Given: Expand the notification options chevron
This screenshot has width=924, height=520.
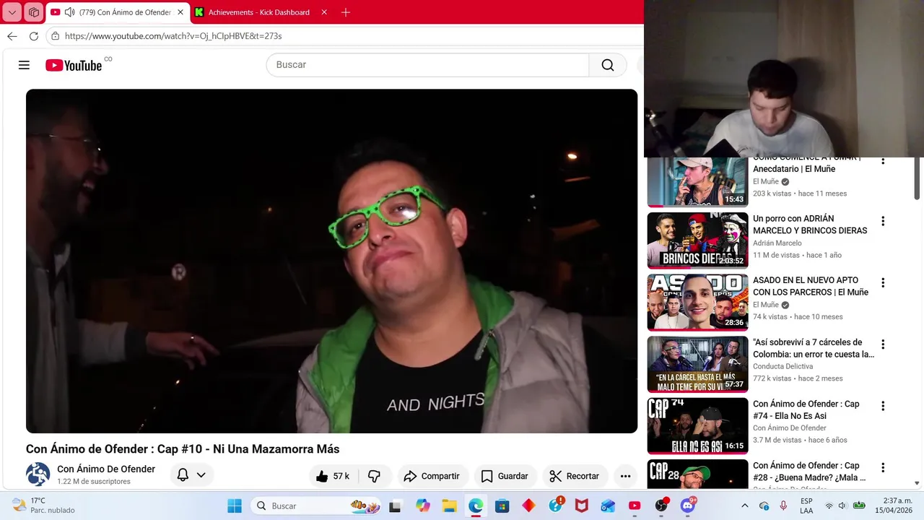Looking at the screenshot, I should (201, 475).
